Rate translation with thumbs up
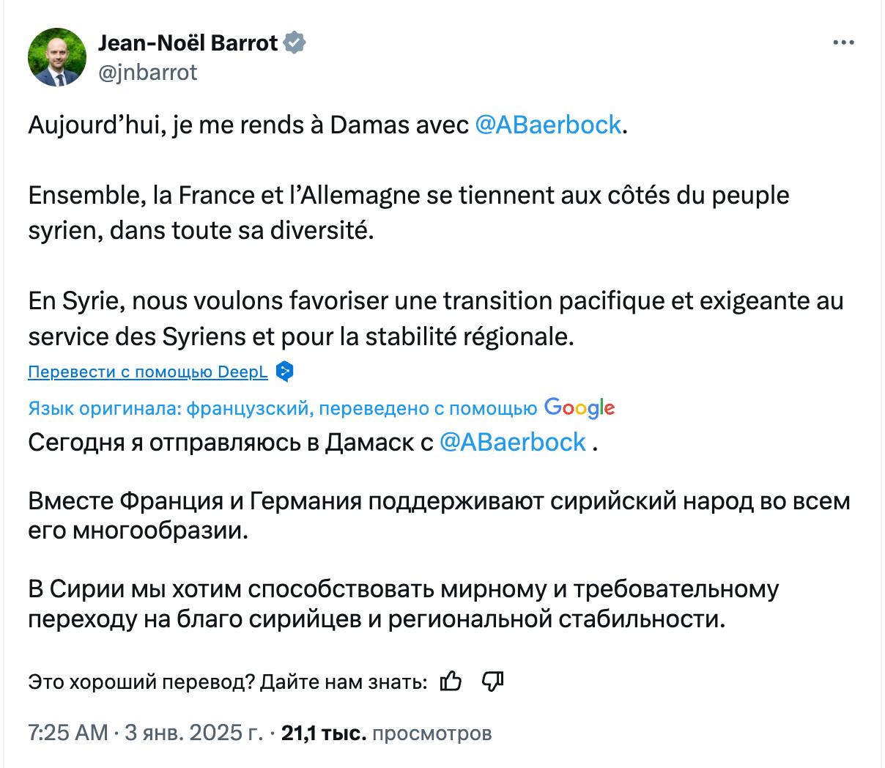This screenshot has height=768, width=885. pos(451,682)
